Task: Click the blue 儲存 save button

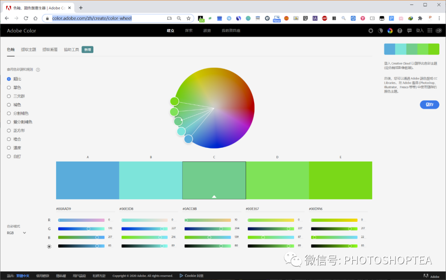Action: click(x=429, y=104)
